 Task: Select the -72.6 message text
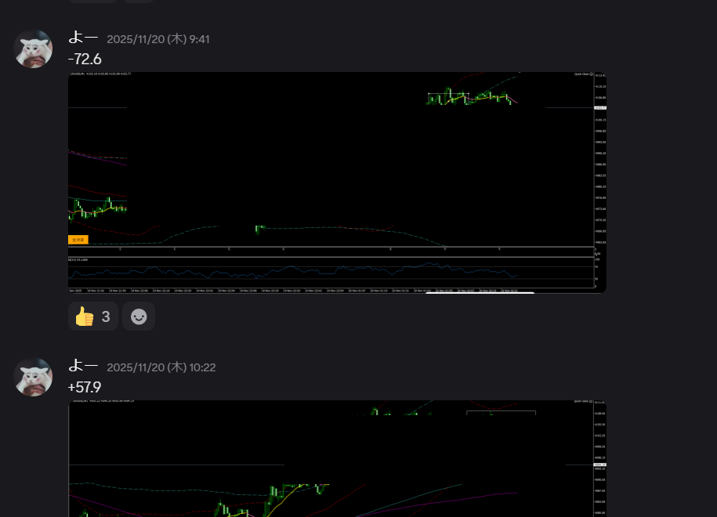85,60
